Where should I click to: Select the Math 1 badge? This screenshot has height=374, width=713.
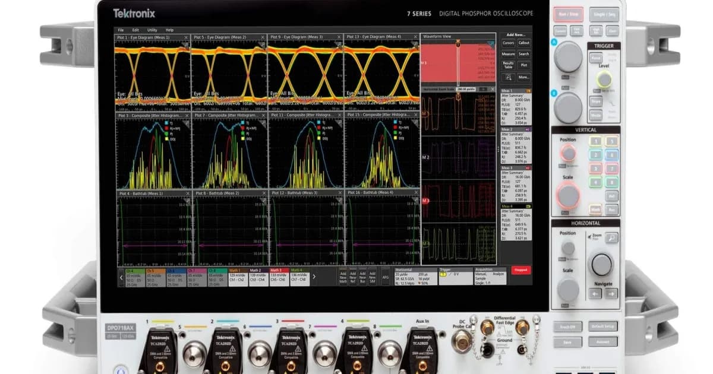(238, 277)
